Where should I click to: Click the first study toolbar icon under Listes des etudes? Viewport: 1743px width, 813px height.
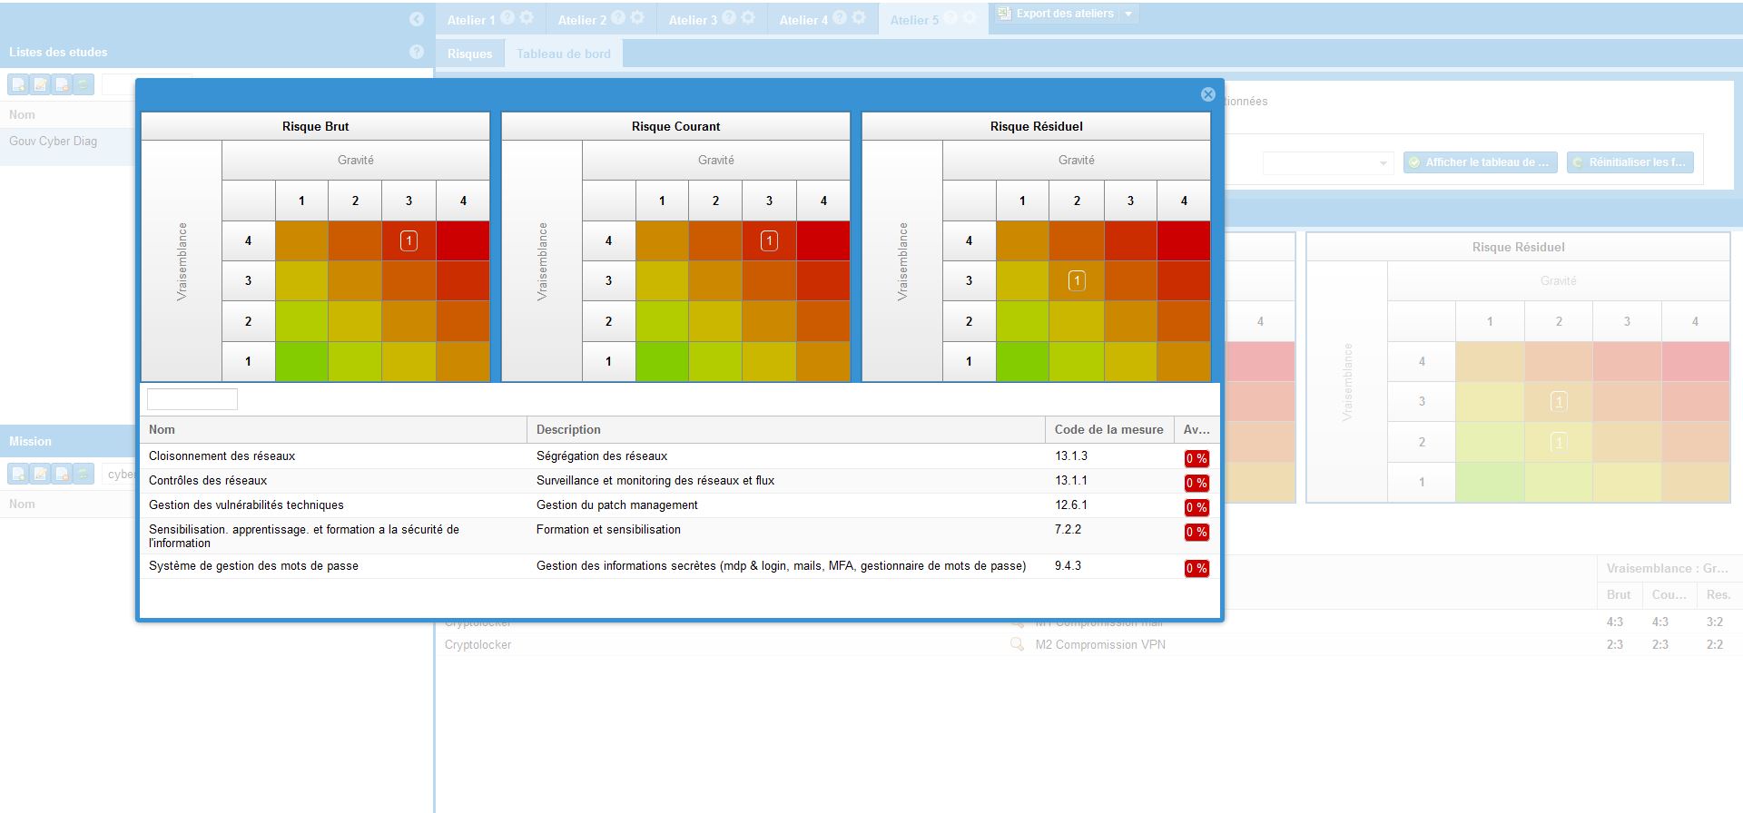[x=18, y=84]
